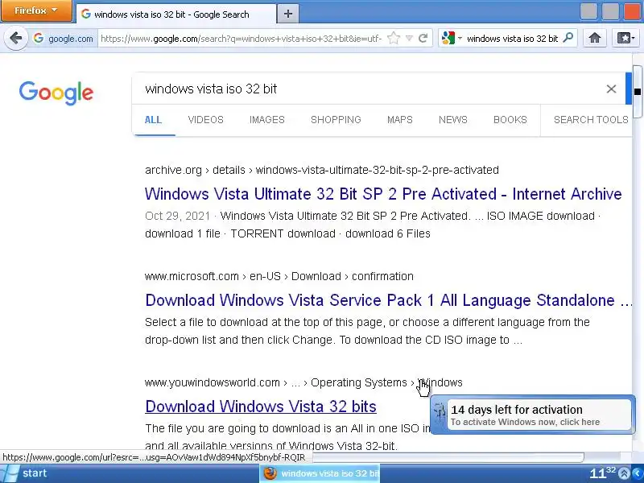Close the Firefox window
The height and width of the screenshot is (483, 644).
pyautogui.click(x=633, y=11)
